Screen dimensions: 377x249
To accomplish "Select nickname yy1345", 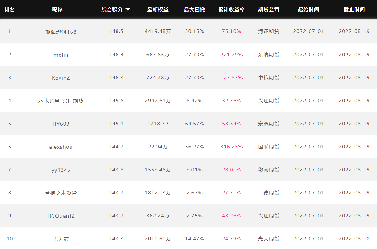I will (x=61, y=170).
